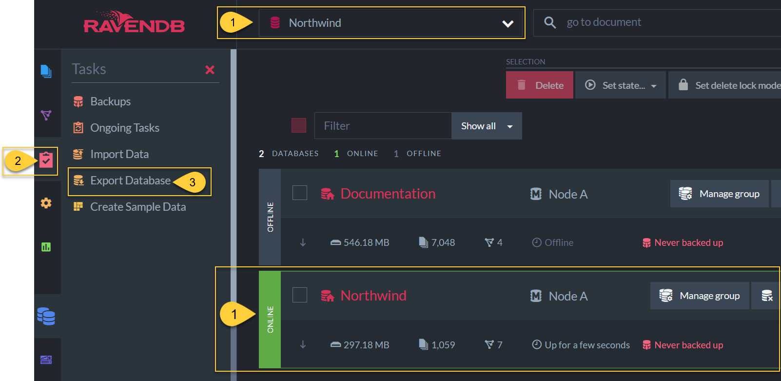
Task: Check the Documentation database checkbox
Action: (300, 193)
